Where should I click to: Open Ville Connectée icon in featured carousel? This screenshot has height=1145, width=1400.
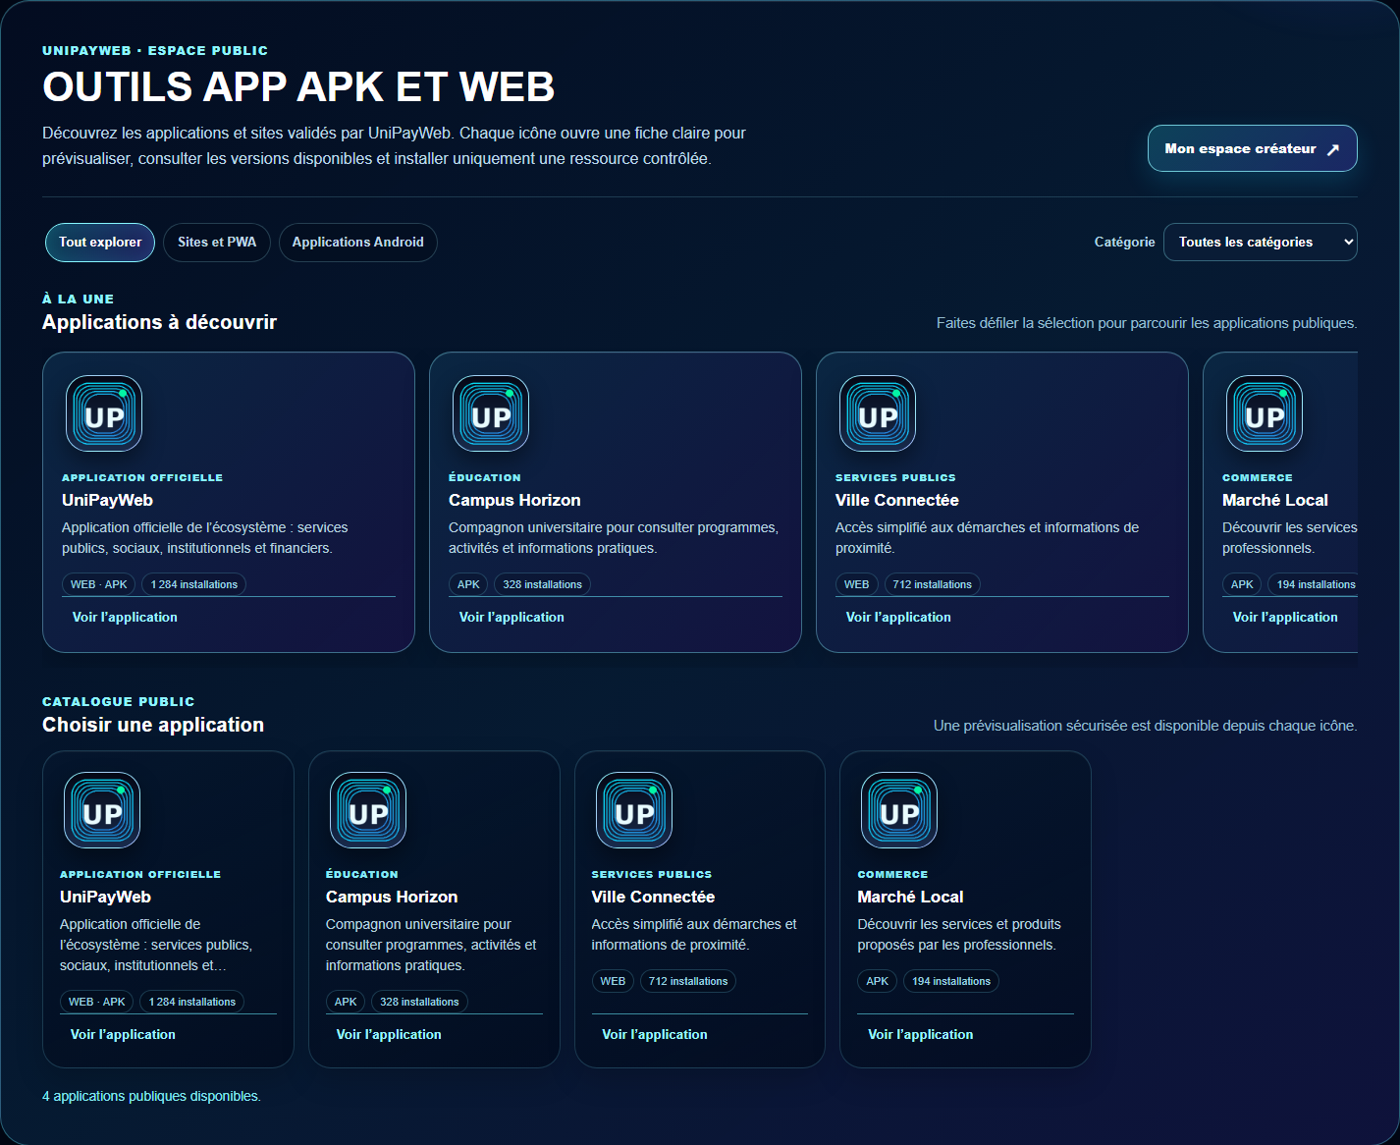878,413
